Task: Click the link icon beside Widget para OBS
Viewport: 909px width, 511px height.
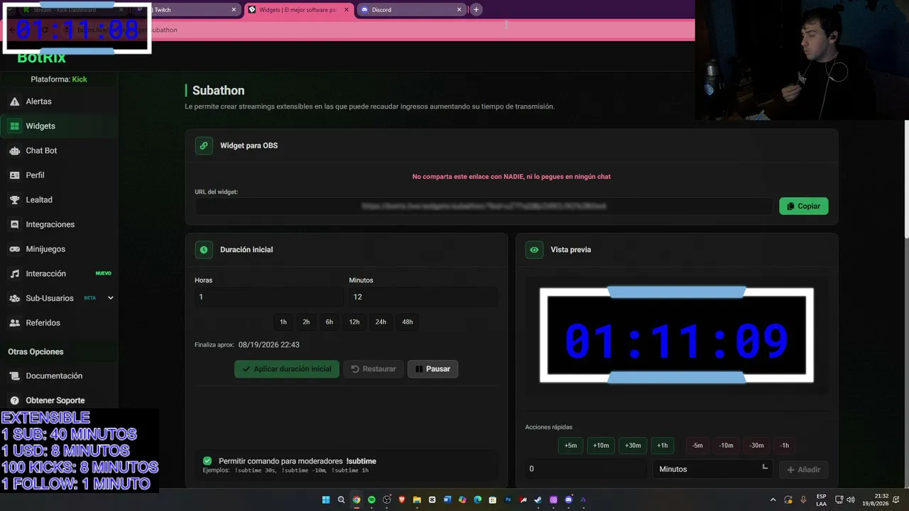Action: (204, 145)
